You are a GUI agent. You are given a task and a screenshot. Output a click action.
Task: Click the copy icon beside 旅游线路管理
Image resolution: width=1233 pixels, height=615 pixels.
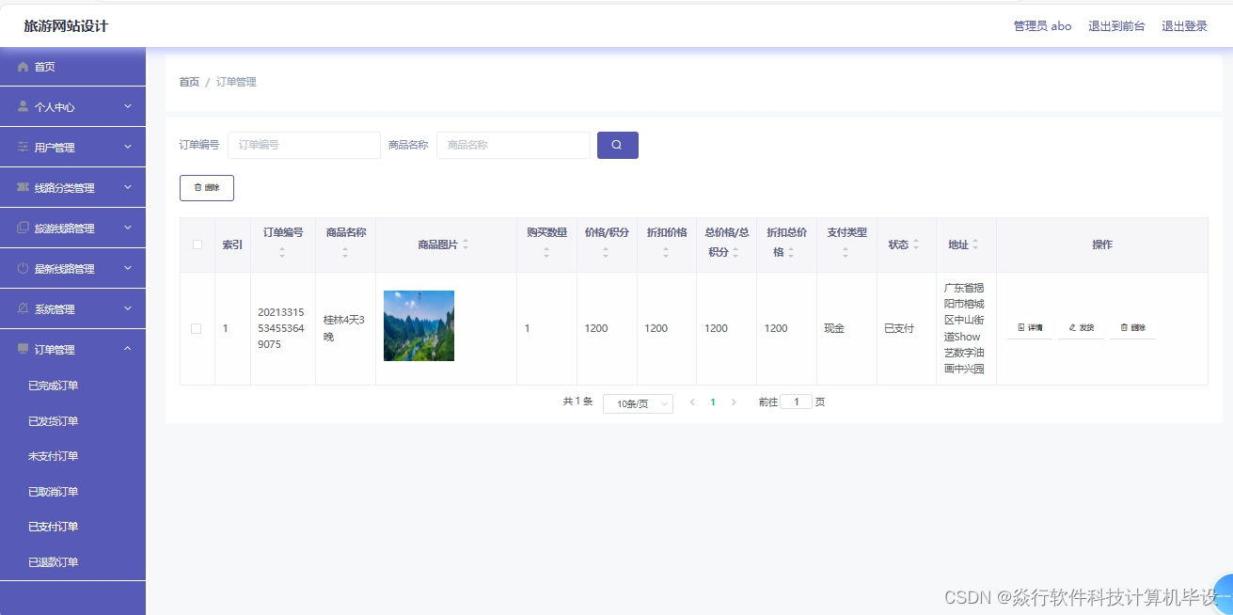click(x=24, y=228)
